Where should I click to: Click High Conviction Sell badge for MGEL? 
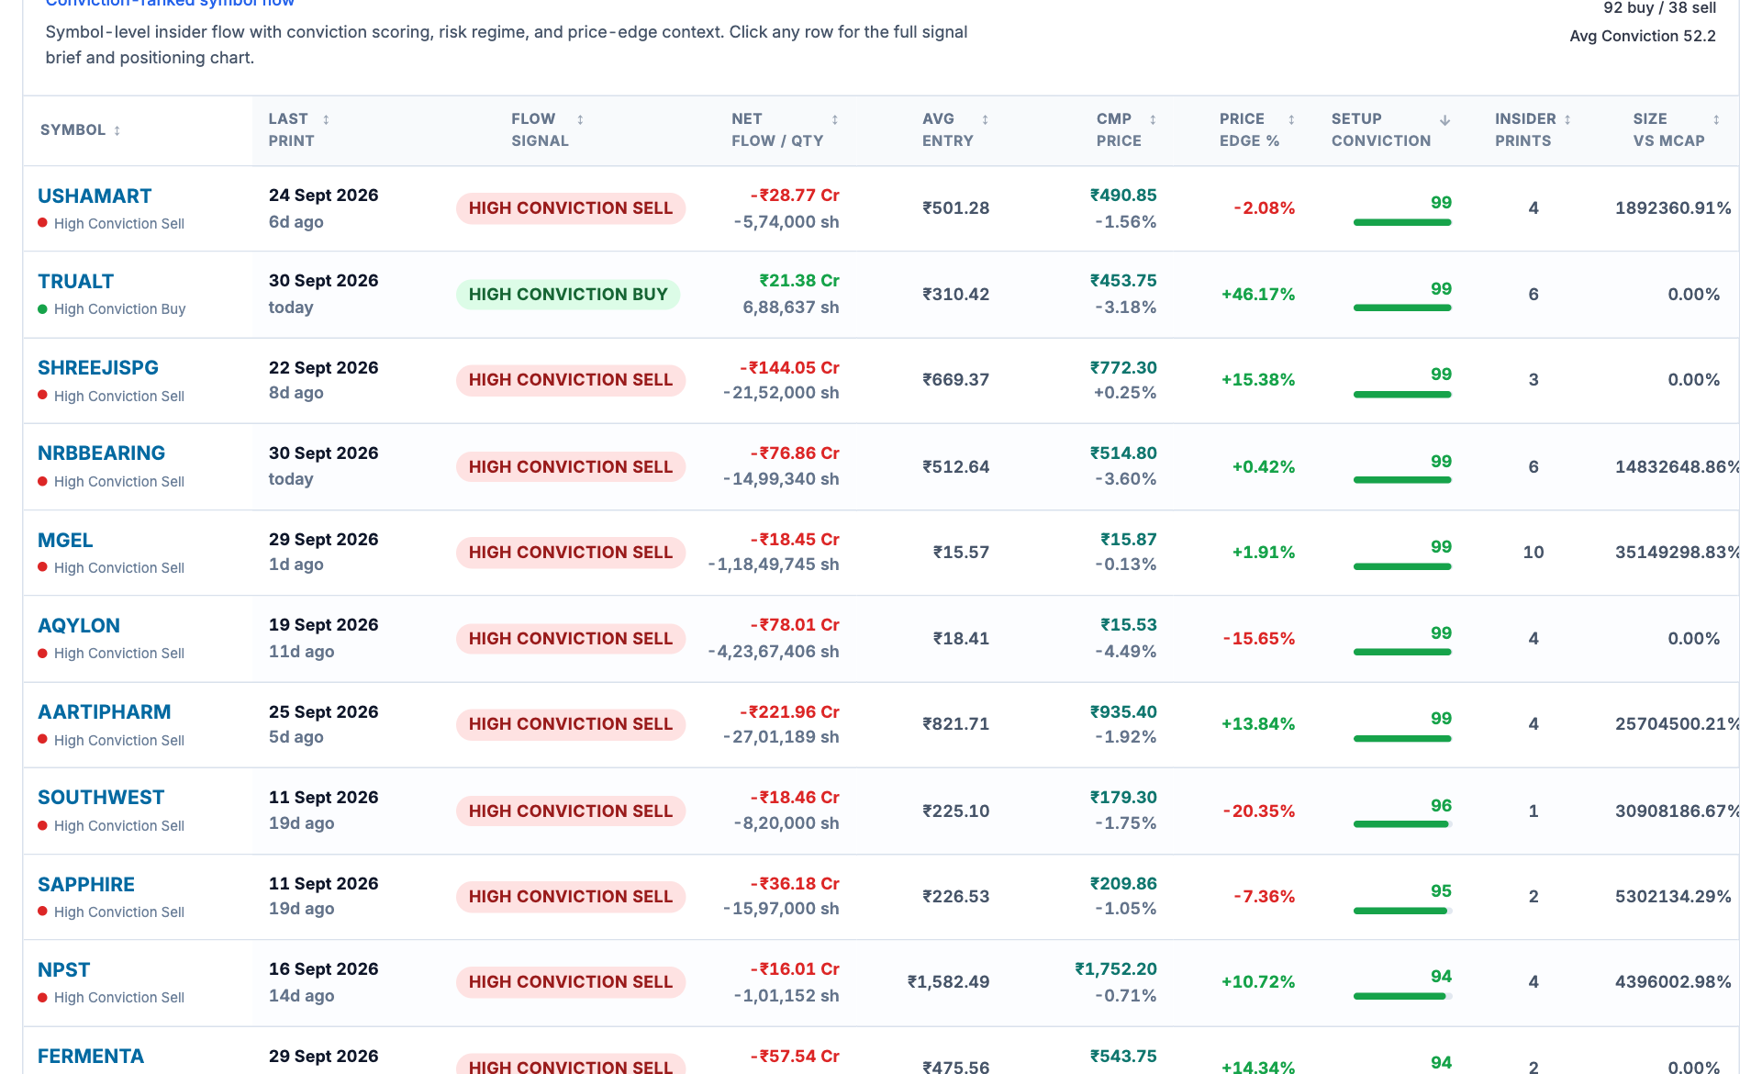tap(571, 552)
